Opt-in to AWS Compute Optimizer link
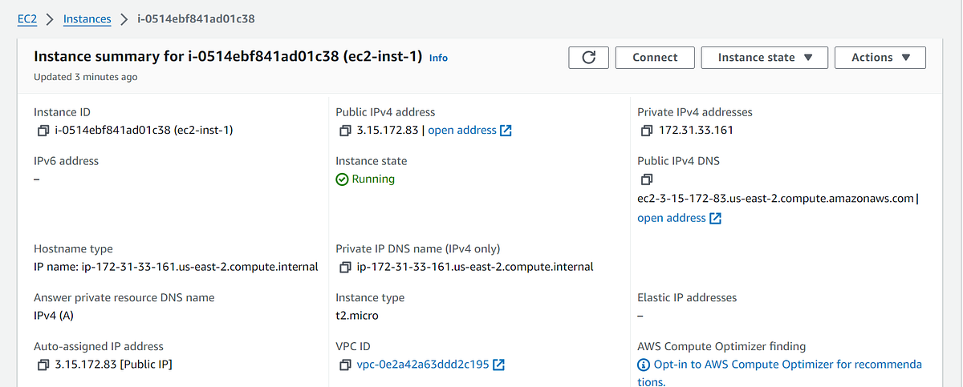The image size is (963, 387). tap(788, 365)
